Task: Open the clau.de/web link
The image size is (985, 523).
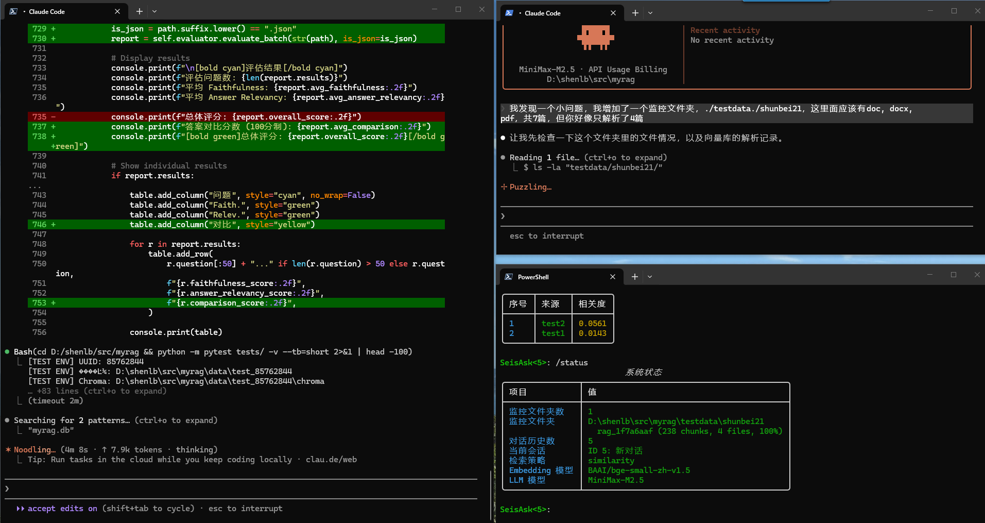Action: (x=331, y=459)
